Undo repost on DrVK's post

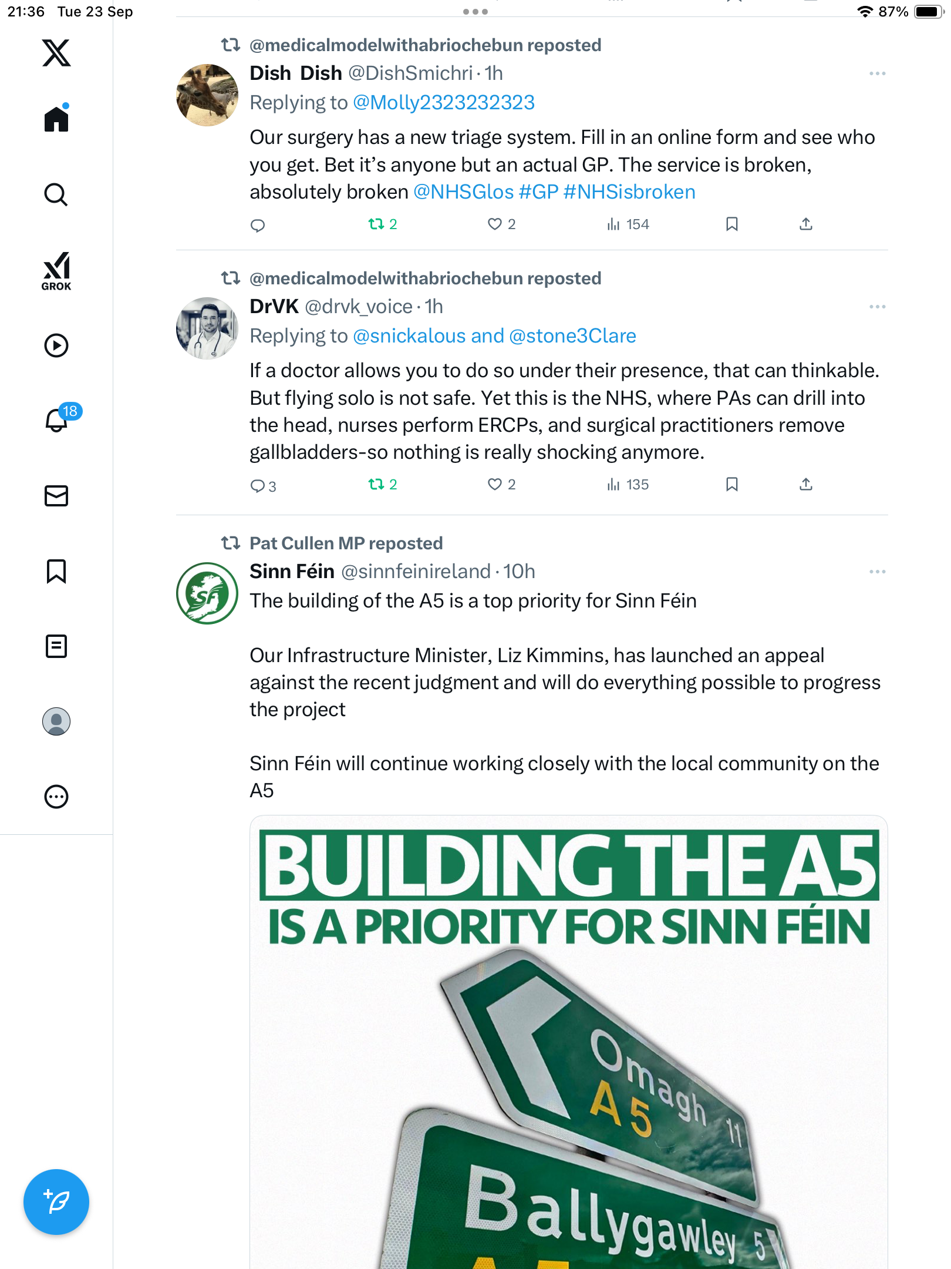coord(376,485)
